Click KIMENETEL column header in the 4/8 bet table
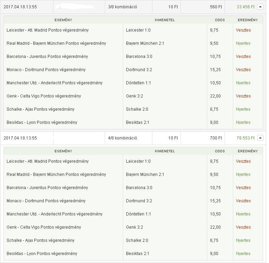 tap(165, 151)
